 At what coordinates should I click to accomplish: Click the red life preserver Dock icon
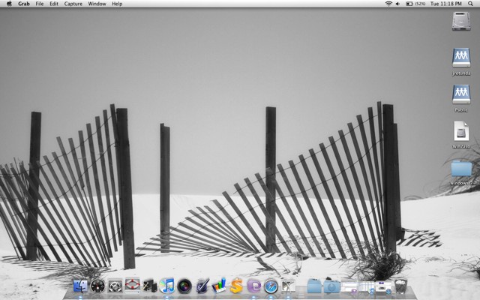(x=132, y=285)
